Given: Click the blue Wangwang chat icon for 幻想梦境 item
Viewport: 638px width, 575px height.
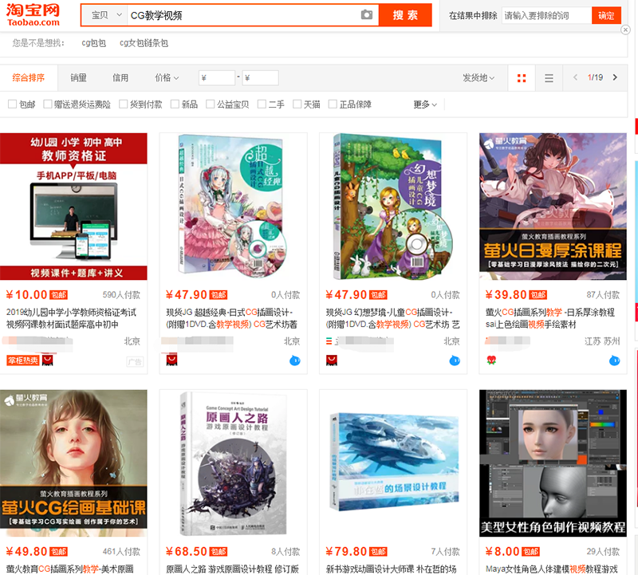Looking at the screenshot, I should pyautogui.click(x=455, y=360).
